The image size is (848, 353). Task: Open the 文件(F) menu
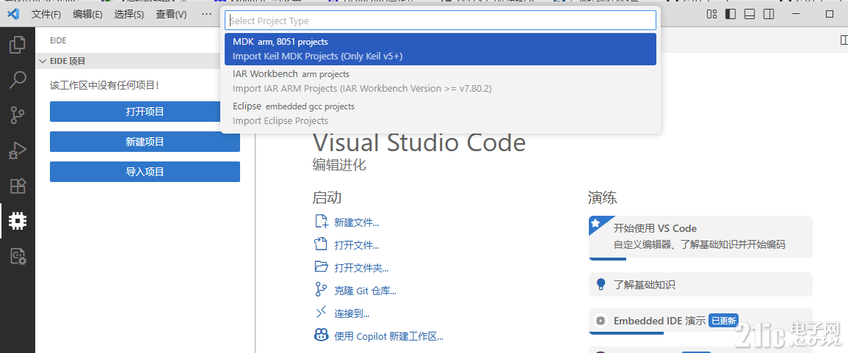pos(46,14)
